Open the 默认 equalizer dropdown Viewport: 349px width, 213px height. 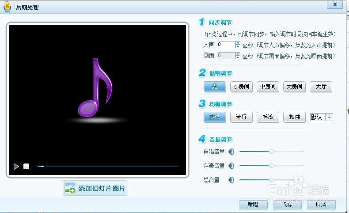pos(330,117)
